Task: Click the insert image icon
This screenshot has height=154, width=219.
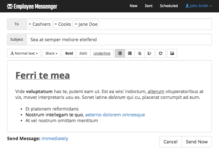Action: coord(172,53)
